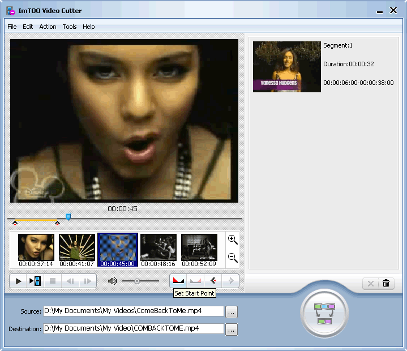Click the round Cut convert button
This screenshot has height=351, width=407.
point(325,313)
